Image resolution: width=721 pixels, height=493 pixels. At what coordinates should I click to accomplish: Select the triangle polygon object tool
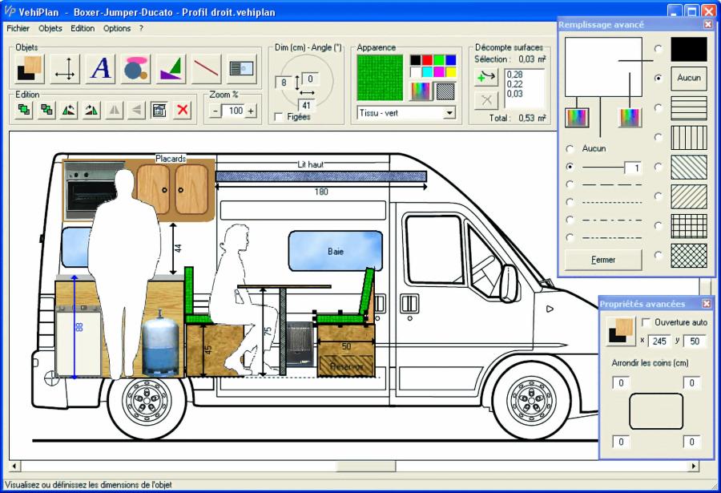(171, 69)
